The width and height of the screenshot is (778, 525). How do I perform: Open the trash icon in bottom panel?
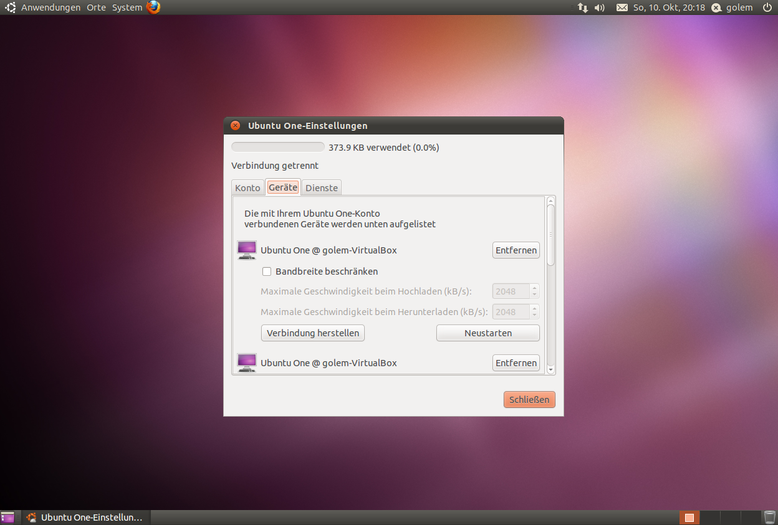pyautogui.click(x=770, y=518)
